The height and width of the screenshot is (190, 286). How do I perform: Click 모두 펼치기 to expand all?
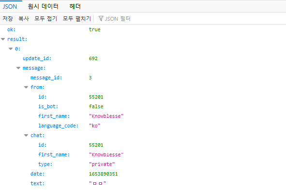point(77,19)
